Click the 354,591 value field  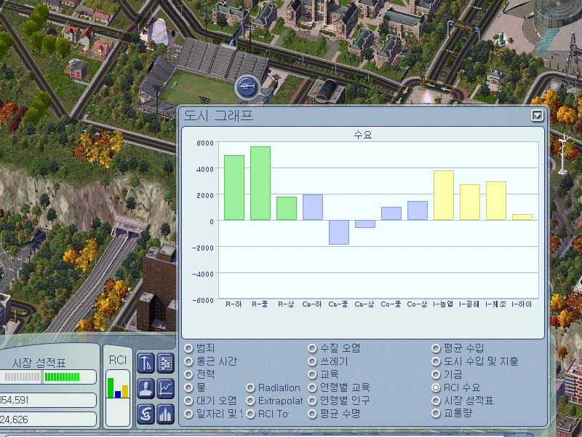coord(47,400)
